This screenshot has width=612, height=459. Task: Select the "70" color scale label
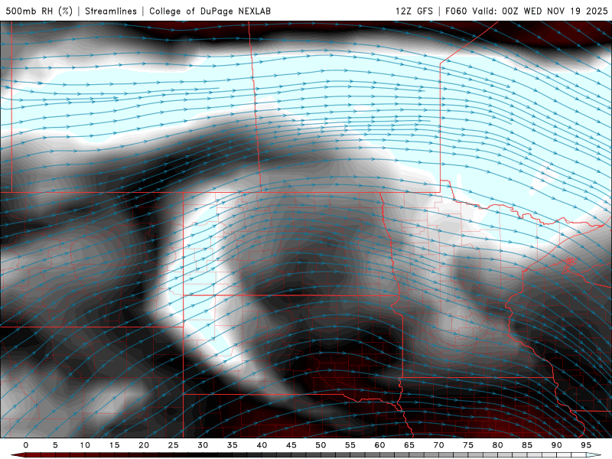pos(438,445)
